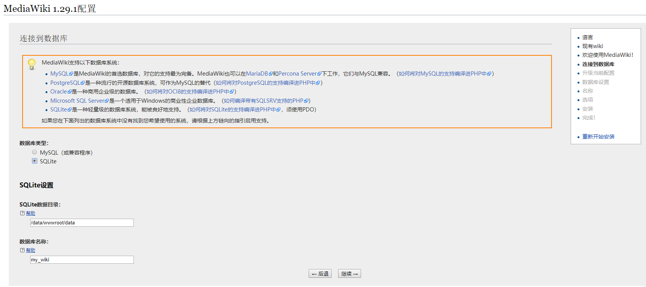Open 如何将对OCI8的支持编译进PHP中 link

tap(190, 92)
